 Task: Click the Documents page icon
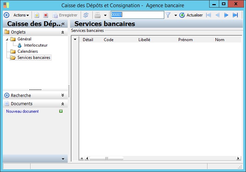(7, 103)
